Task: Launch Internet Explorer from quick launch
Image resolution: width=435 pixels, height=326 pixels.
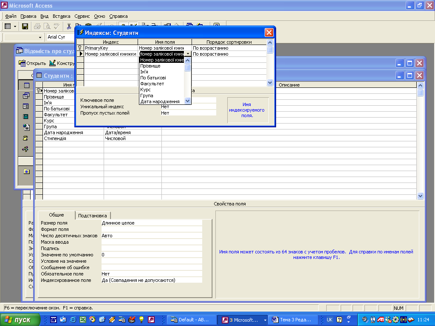Action: [x=73, y=320]
